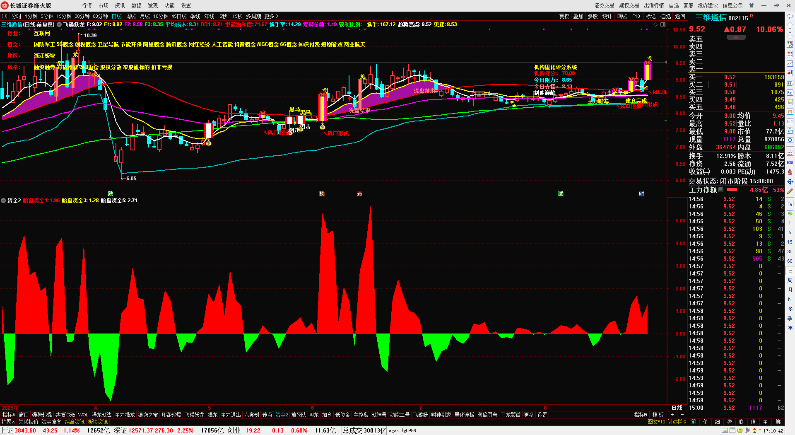Expand the 指标A indicator group
The image size is (795, 435).
click(9, 415)
